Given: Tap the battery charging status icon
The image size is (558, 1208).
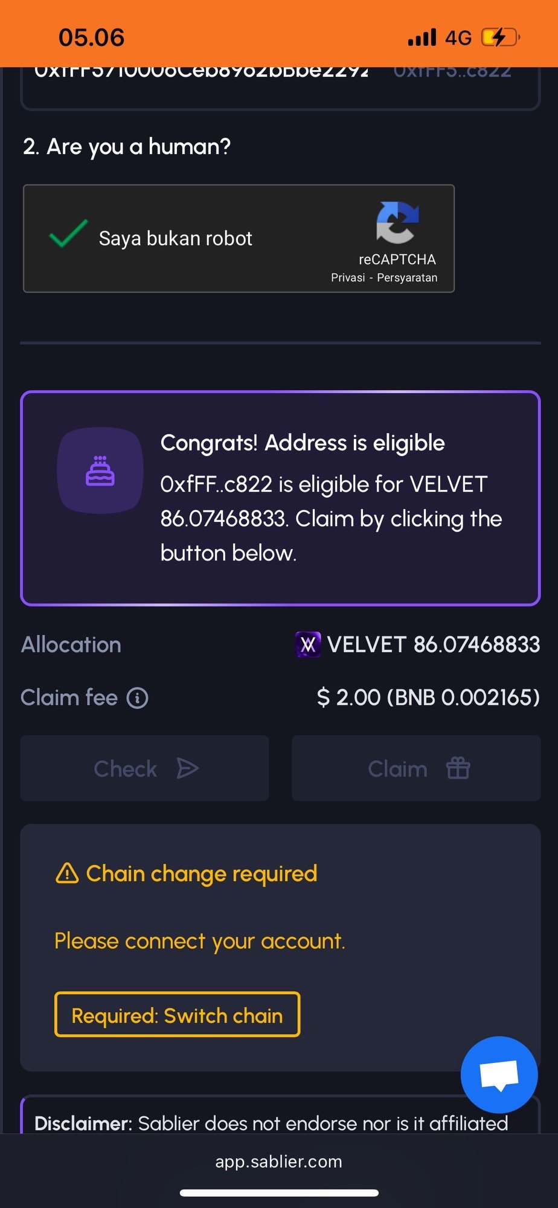Looking at the screenshot, I should pos(501,37).
